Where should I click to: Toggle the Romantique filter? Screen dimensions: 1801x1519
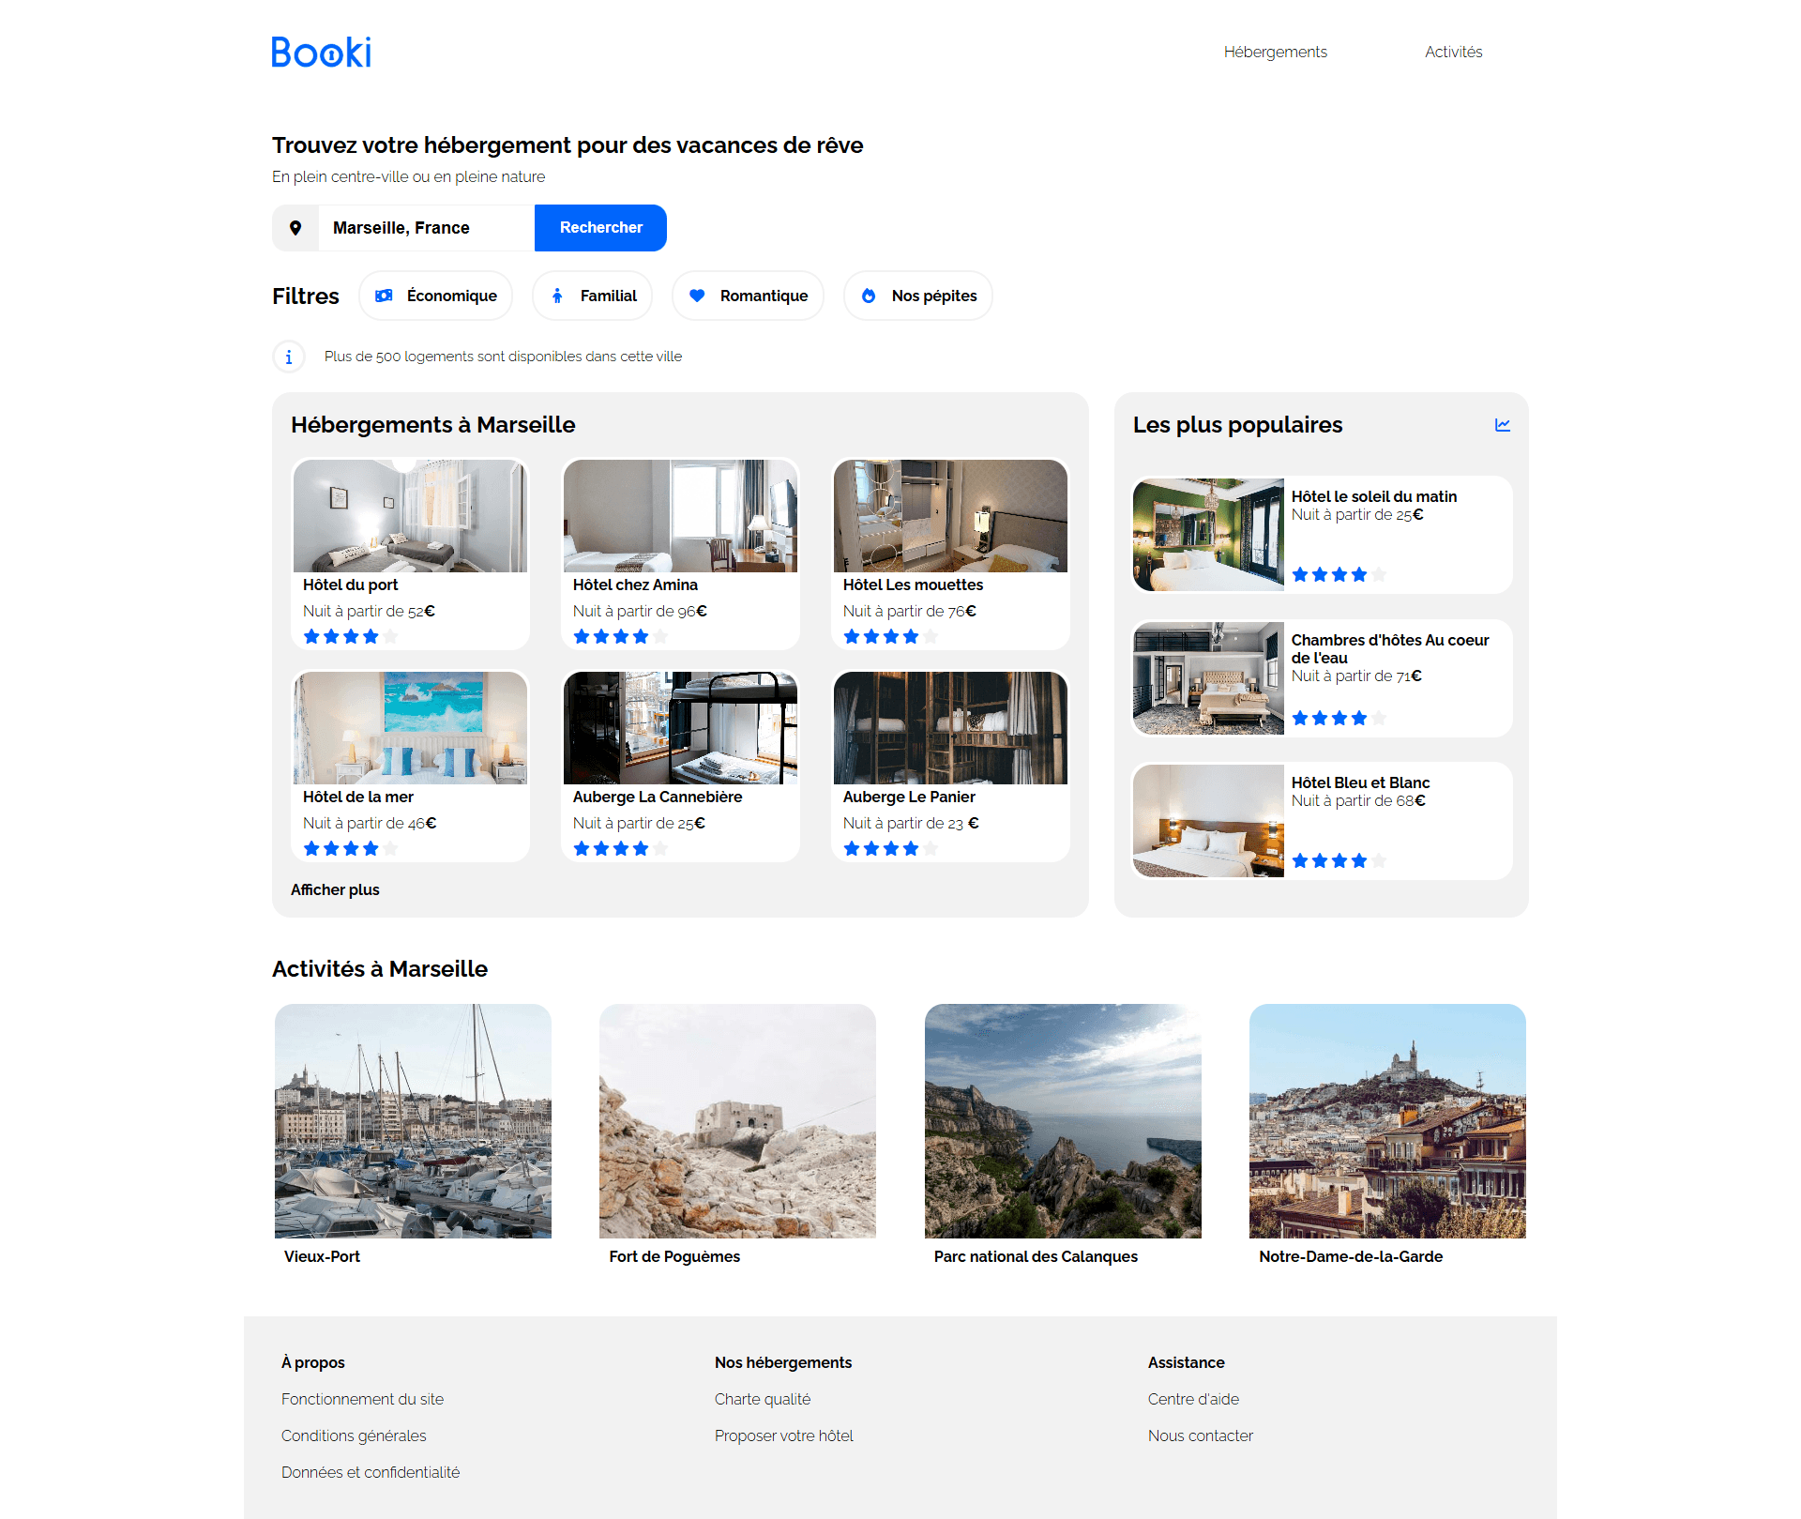pos(749,296)
